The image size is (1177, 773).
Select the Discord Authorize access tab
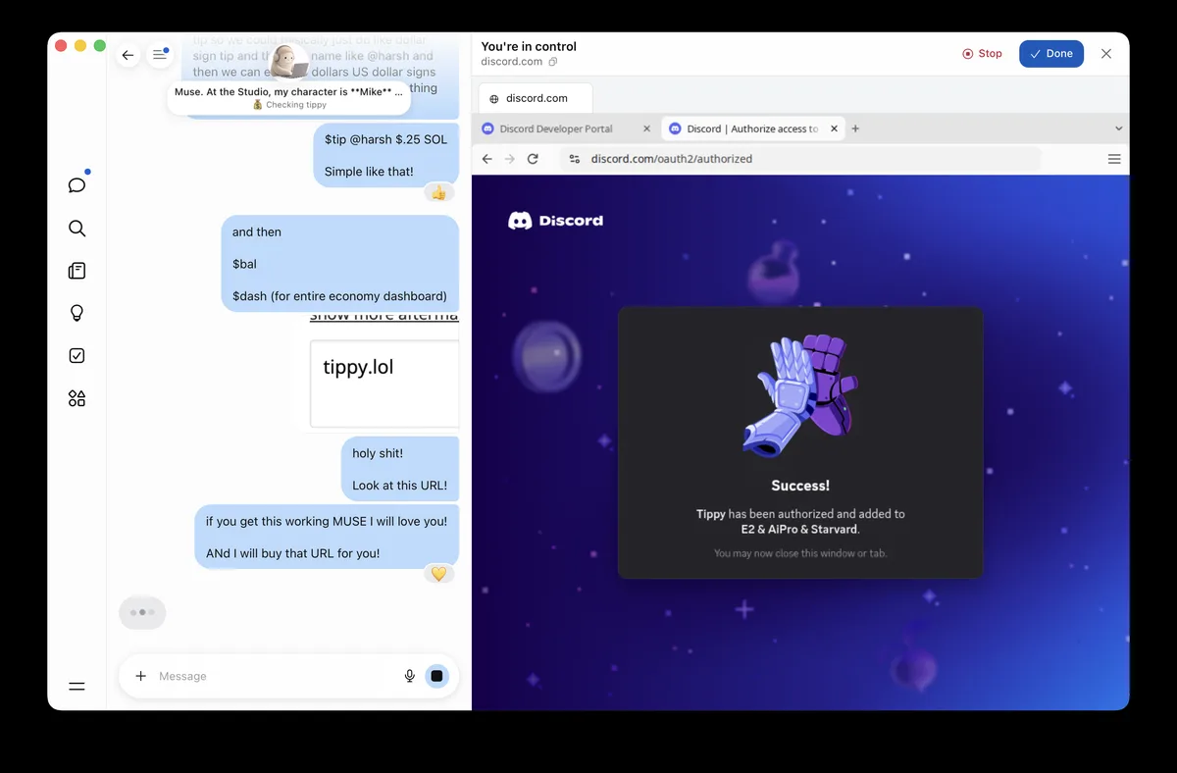click(x=753, y=129)
